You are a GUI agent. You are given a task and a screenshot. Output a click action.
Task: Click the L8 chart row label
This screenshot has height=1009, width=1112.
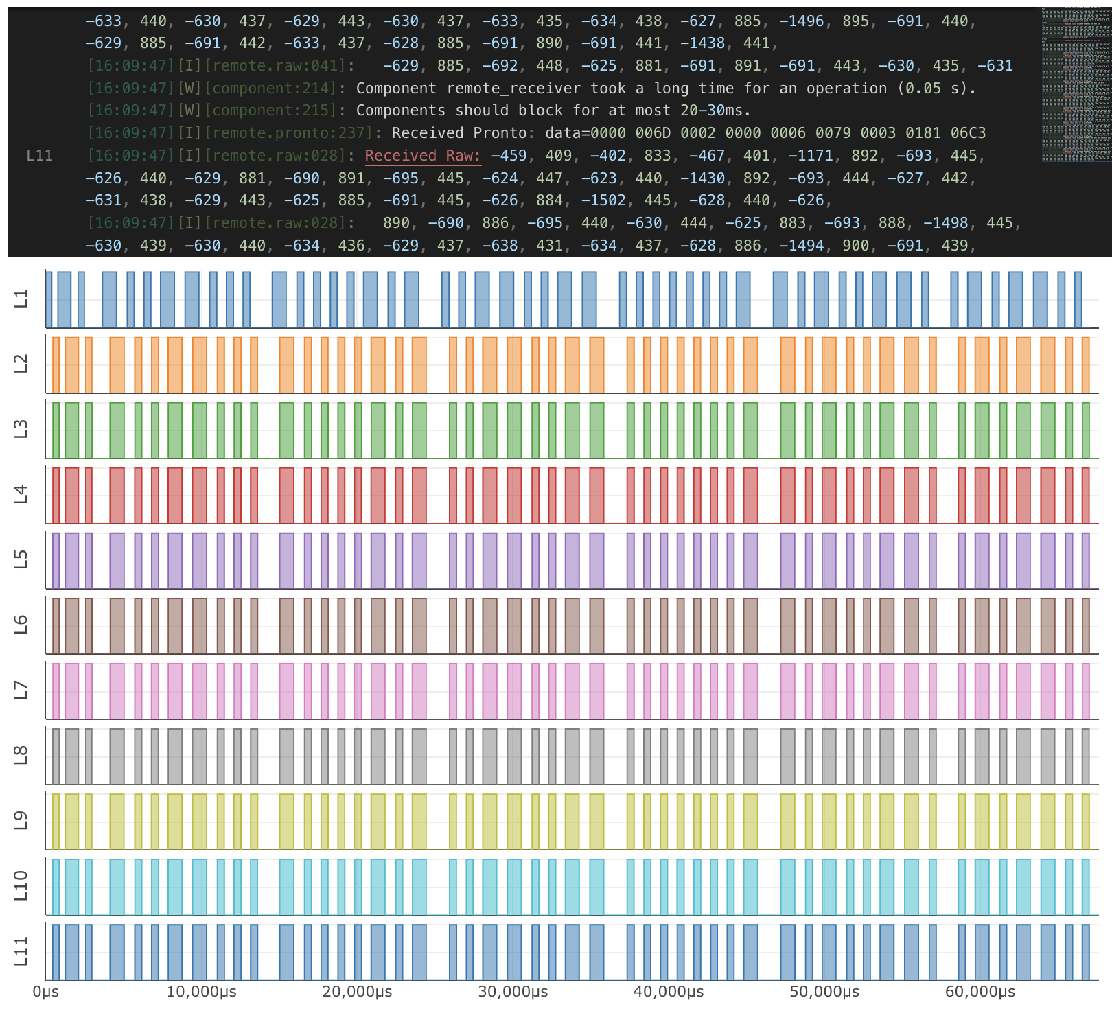point(22,755)
